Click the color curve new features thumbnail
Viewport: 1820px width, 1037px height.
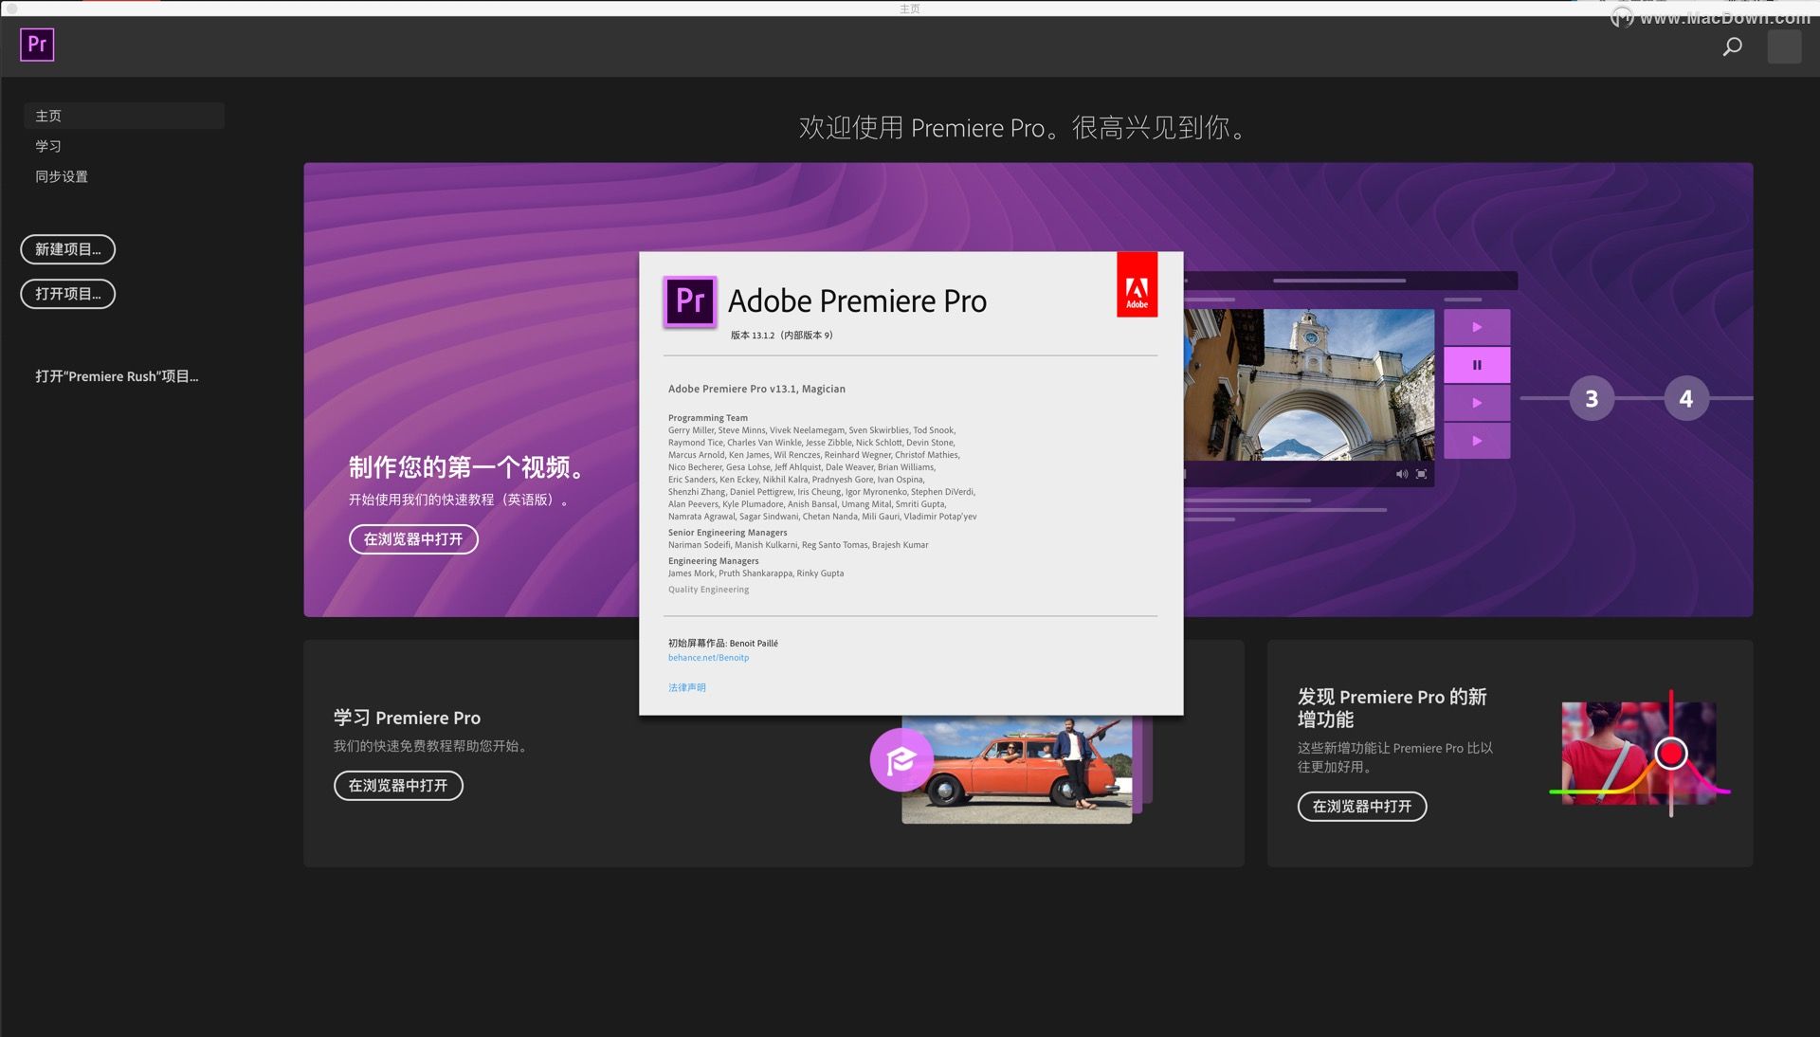pyautogui.click(x=1639, y=754)
